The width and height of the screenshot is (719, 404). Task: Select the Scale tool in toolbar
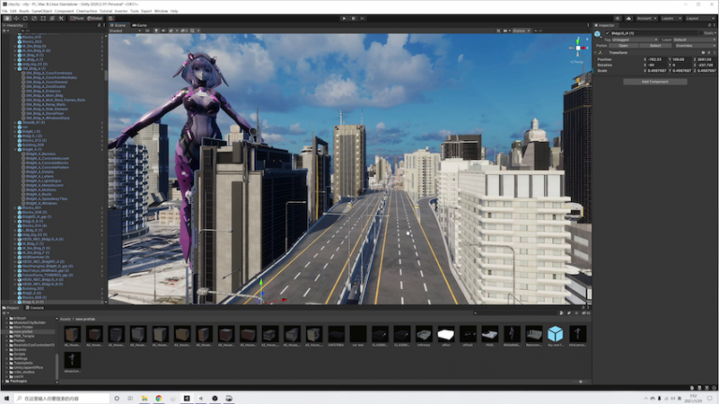coord(35,18)
